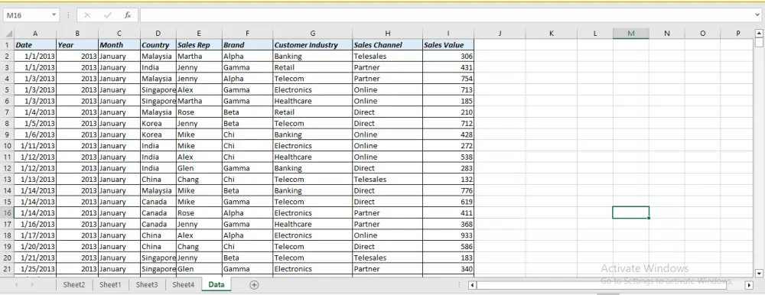Click the vertical scrollbar down arrow

pyautogui.click(x=759, y=273)
